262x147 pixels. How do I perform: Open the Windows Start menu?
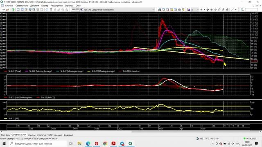point(4,143)
